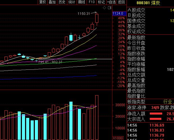The width and height of the screenshot is (174, 140).
Task: Open the 历史 history view
Action: pos(62,2)
